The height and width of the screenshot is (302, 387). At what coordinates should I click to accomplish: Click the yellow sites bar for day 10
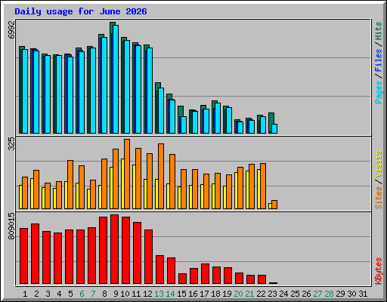[x=122, y=183]
